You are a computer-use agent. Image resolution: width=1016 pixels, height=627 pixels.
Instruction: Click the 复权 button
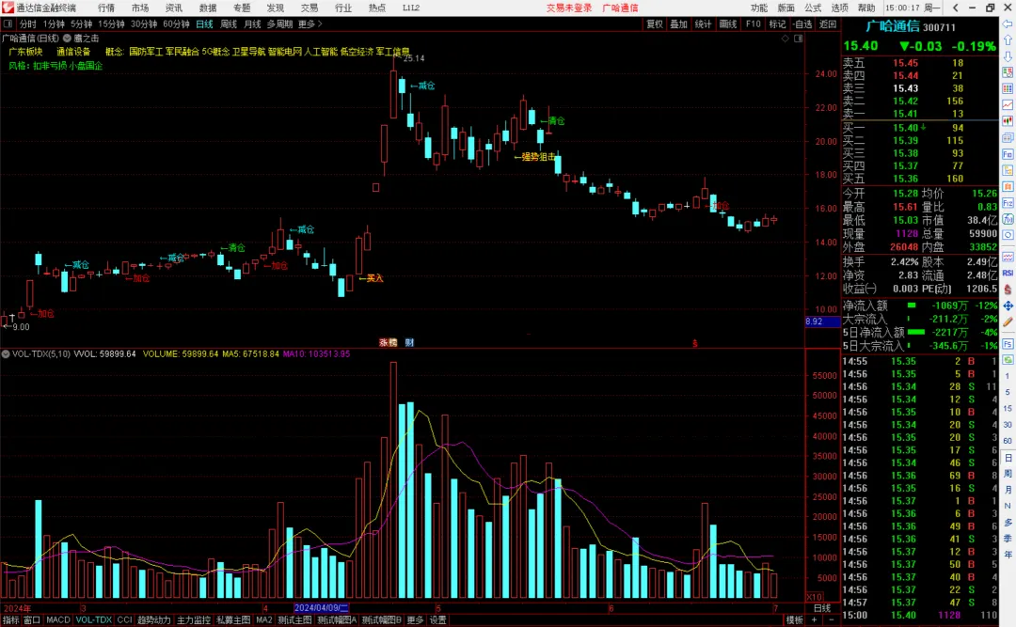655,24
